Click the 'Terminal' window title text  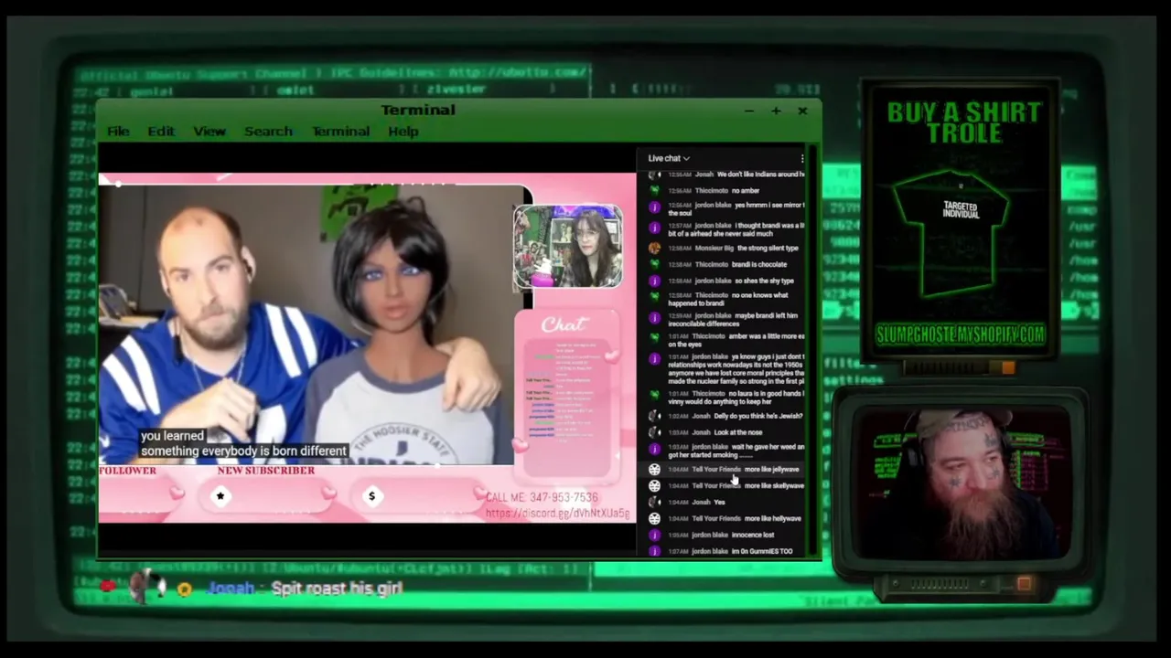(418, 110)
